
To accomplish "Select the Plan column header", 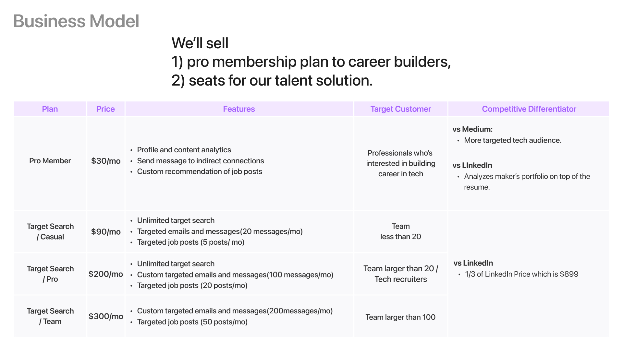I will (50, 109).
